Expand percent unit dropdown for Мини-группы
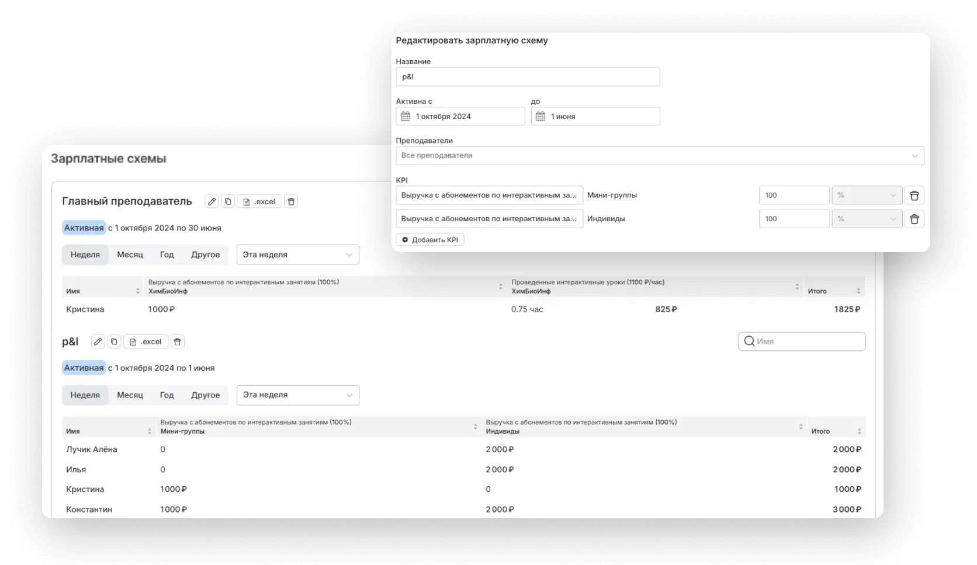Screen dimensions: 977x565 pos(867,196)
